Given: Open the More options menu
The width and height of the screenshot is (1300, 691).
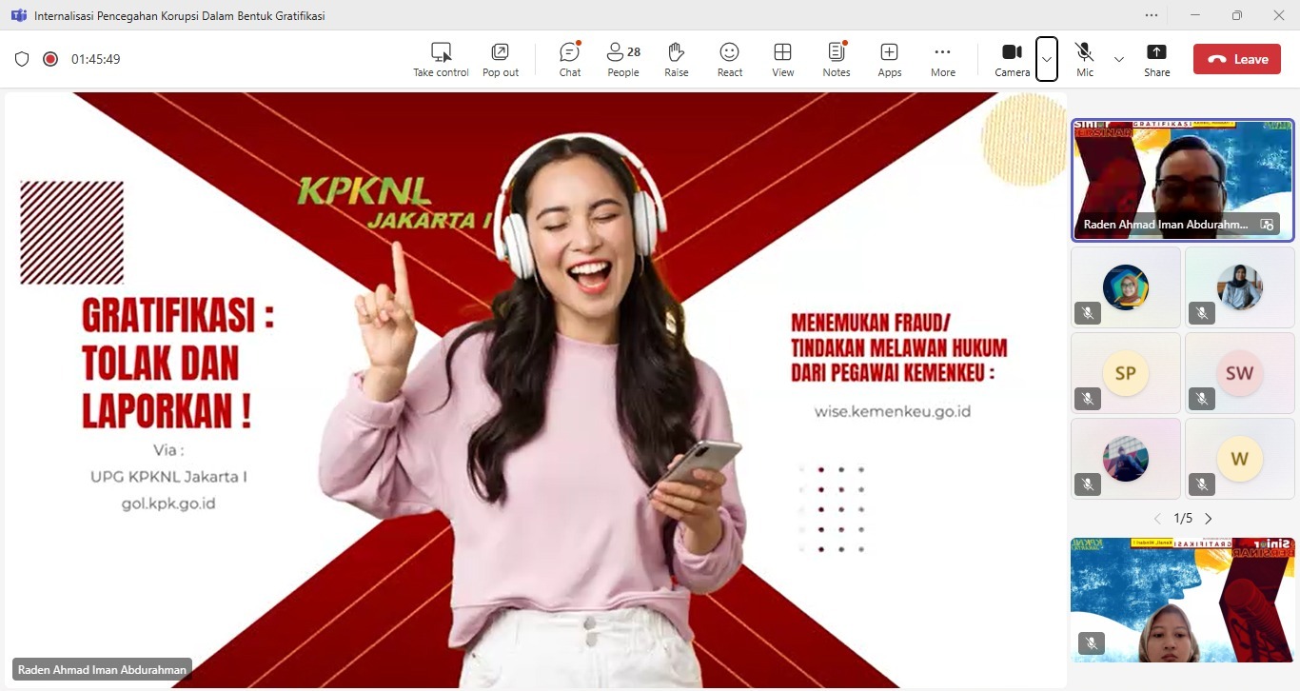Looking at the screenshot, I should (942, 58).
